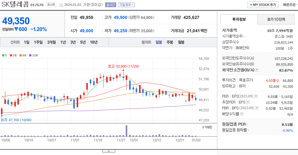Select the 1년 line chart period
Viewport: 298px width, 155px height.
[x=63, y=42]
